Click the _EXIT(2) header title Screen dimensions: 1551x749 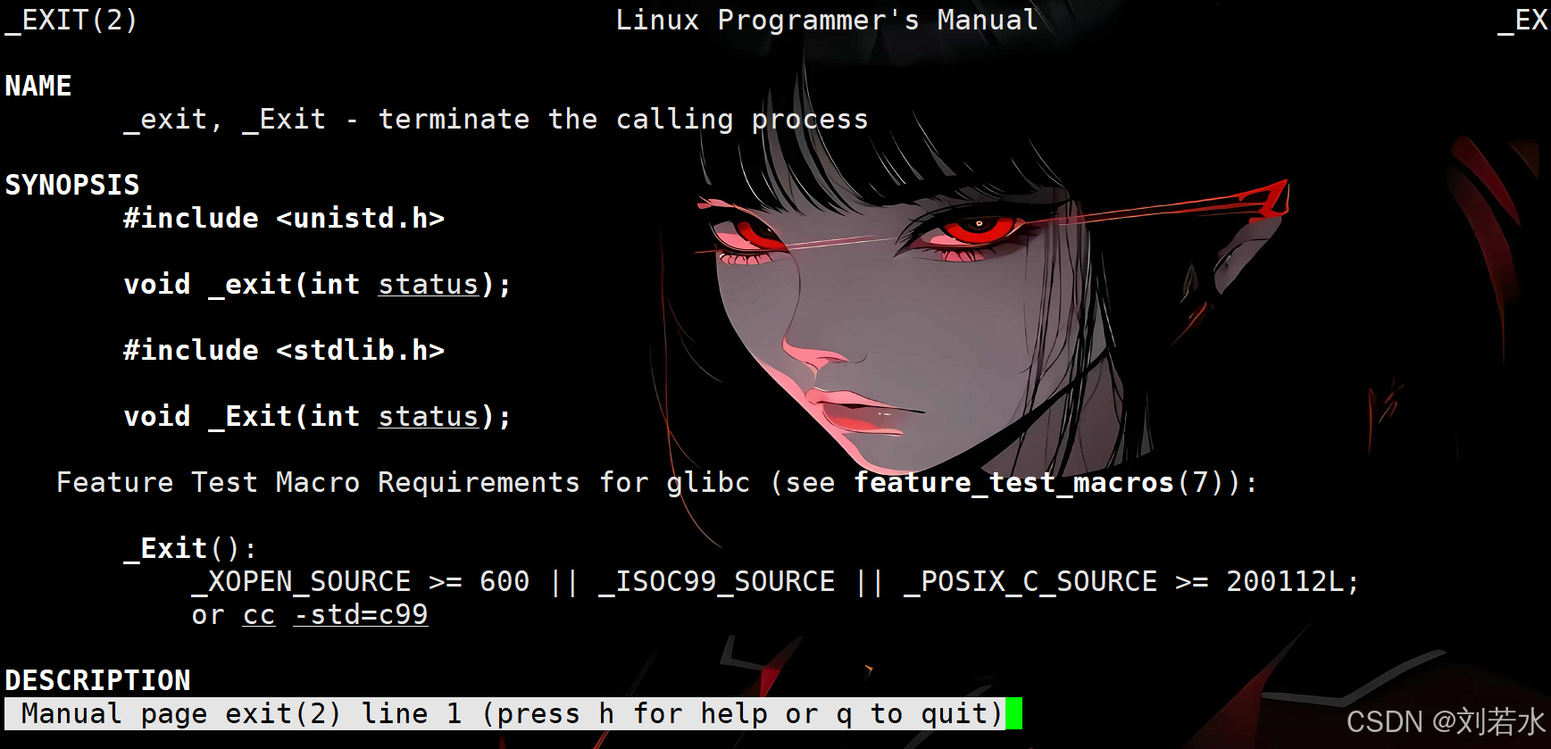[71, 21]
